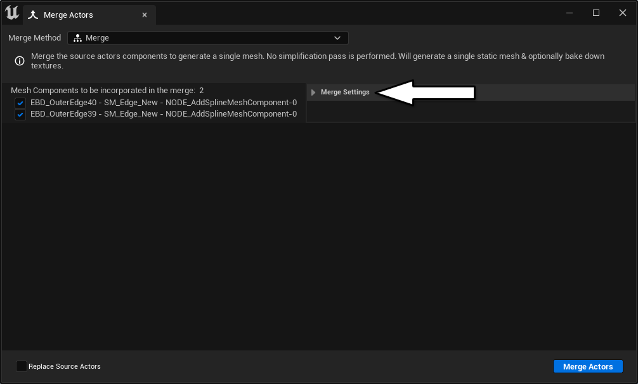The image size is (638, 384).
Task: Open the Merge Method dropdown
Action: pos(207,38)
